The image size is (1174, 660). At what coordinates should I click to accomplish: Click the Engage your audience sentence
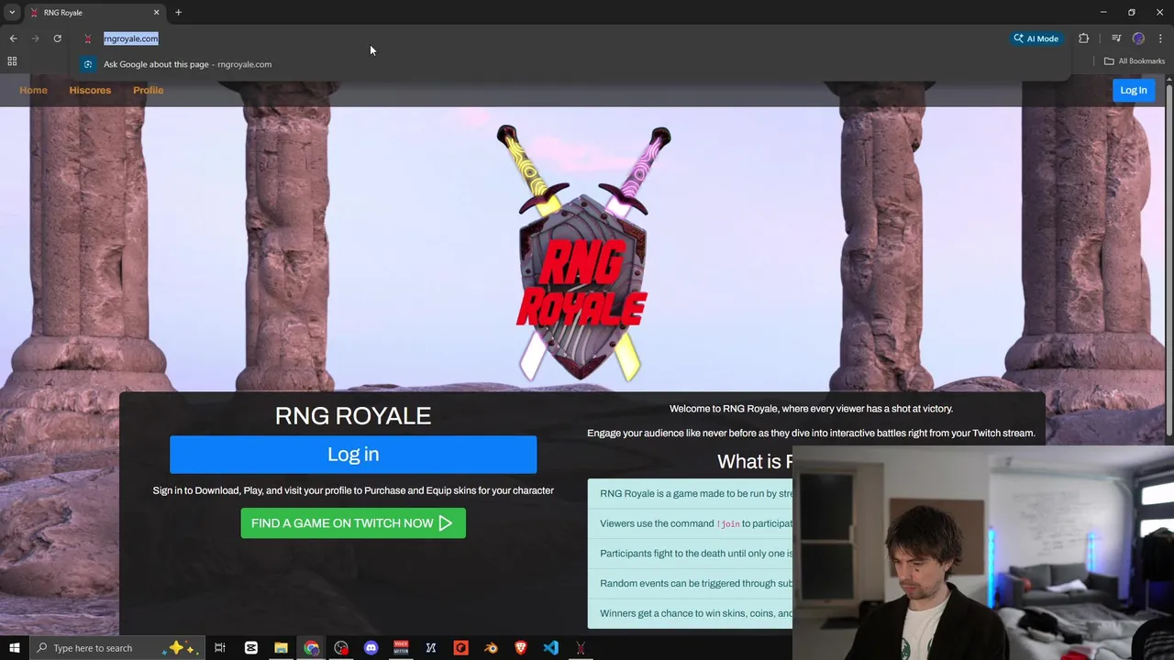tap(811, 433)
